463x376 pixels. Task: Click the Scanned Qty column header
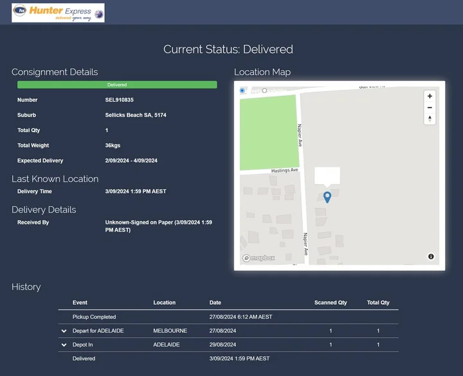pos(331,303)
